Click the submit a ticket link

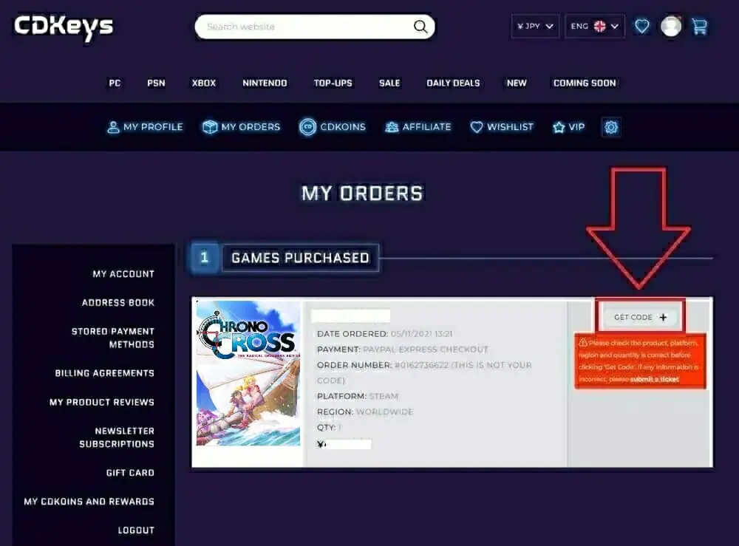click(655, 379)
